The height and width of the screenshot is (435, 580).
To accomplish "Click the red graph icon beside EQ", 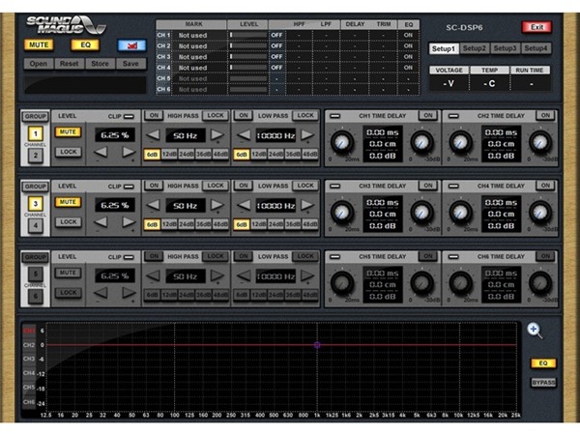I will [x=130, y=44].
